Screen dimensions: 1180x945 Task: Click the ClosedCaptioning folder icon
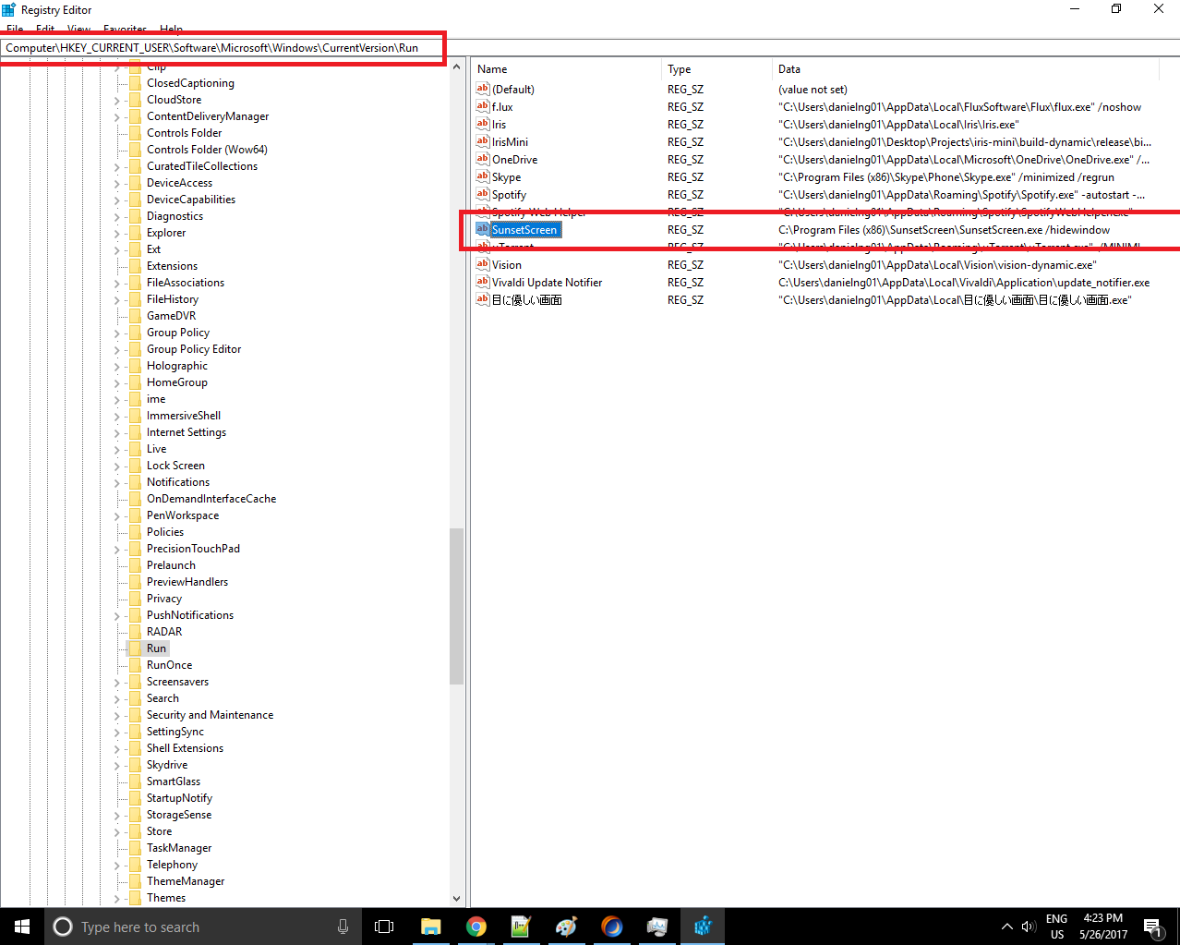(x=135, y=83)
